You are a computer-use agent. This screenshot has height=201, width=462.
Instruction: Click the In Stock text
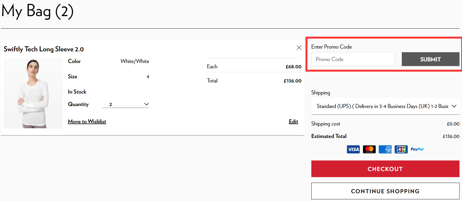coord(77,92)
